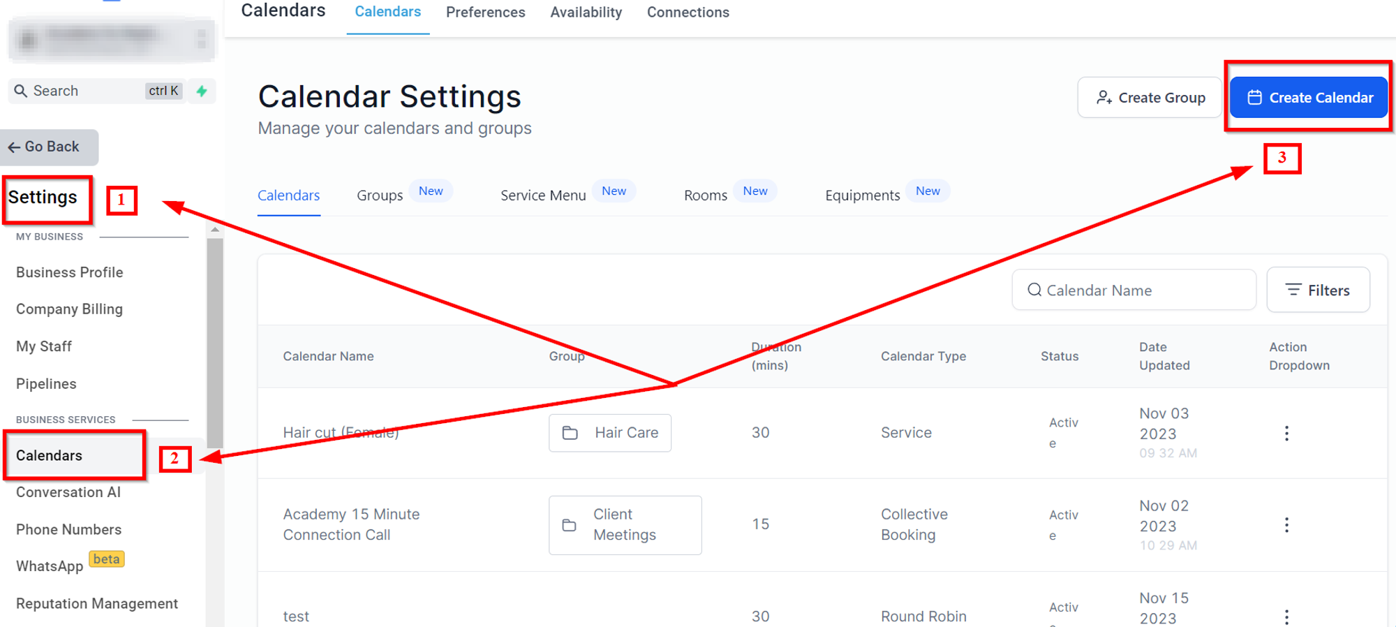
Task: Click the Client Meetings folder icon
Action: (570, 525)
